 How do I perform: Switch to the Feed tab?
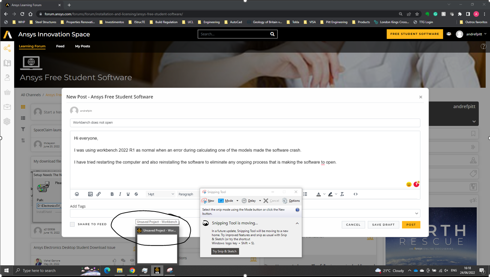pyautogui.click(x=60, y=46)
